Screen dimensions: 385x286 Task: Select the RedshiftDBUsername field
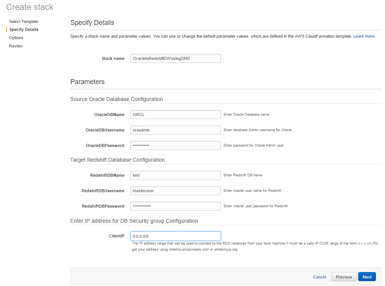175,191
